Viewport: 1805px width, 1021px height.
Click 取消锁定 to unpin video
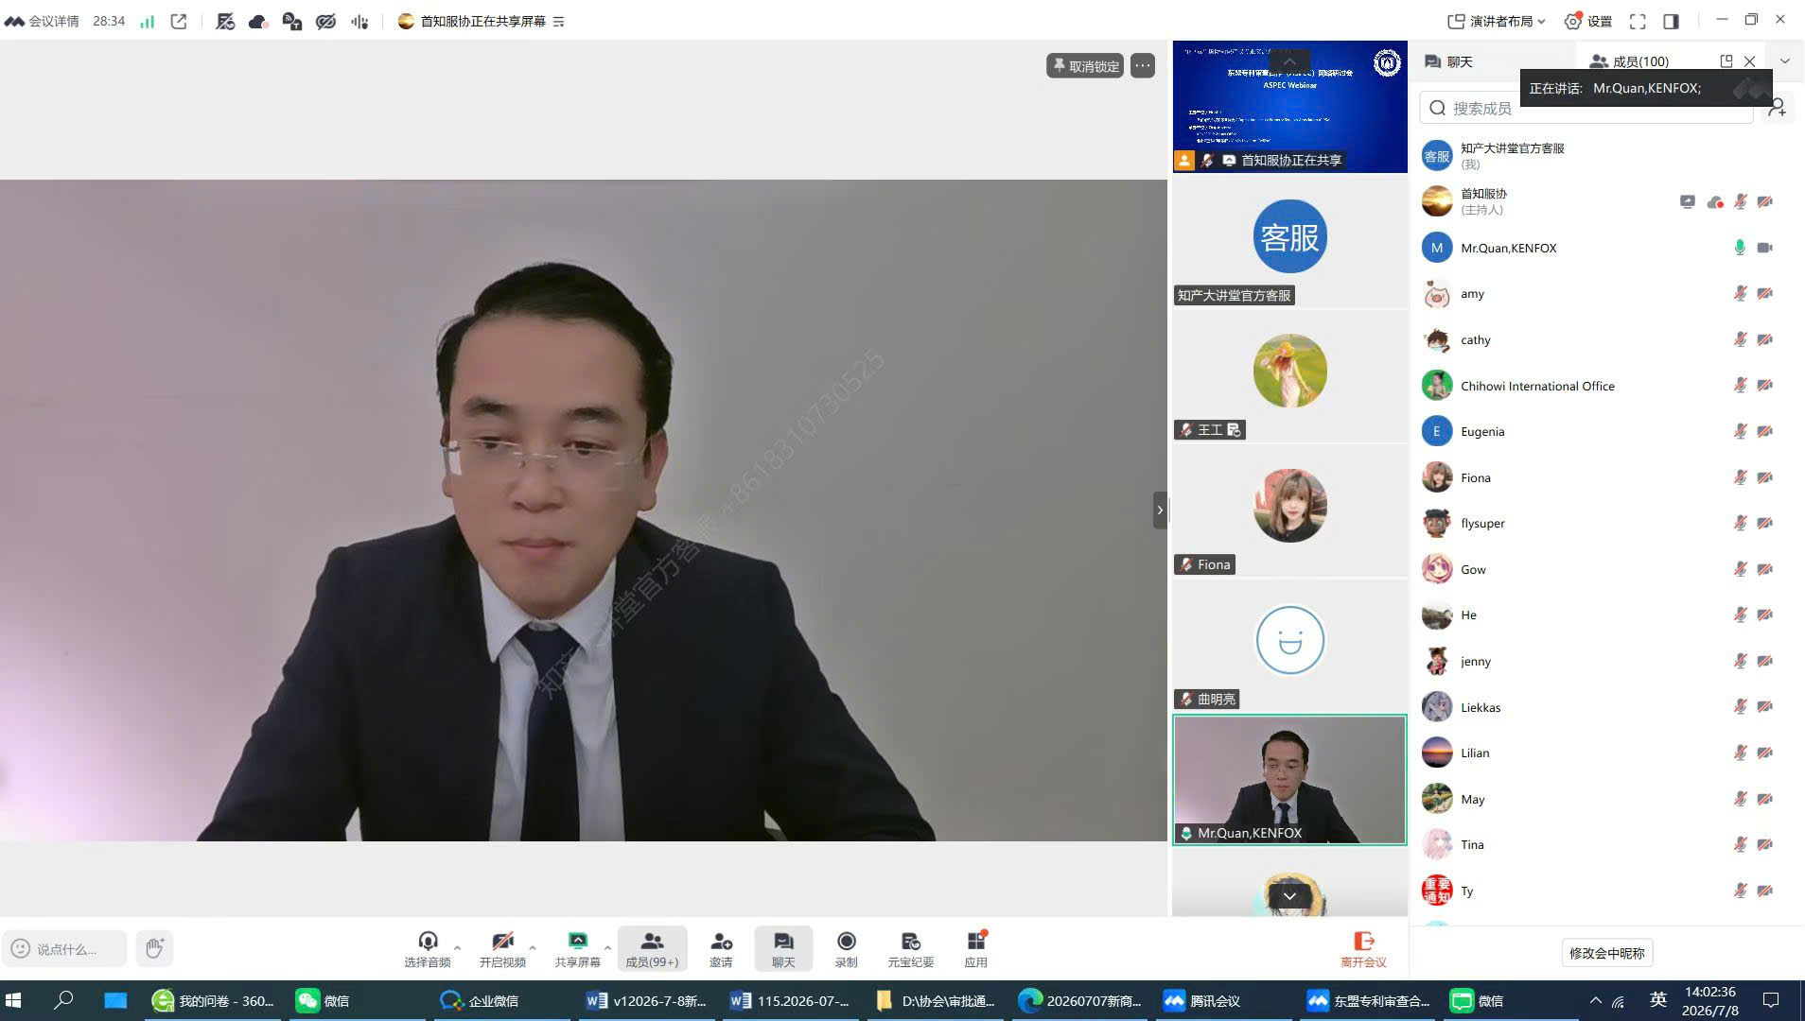tap(1085, 66)
